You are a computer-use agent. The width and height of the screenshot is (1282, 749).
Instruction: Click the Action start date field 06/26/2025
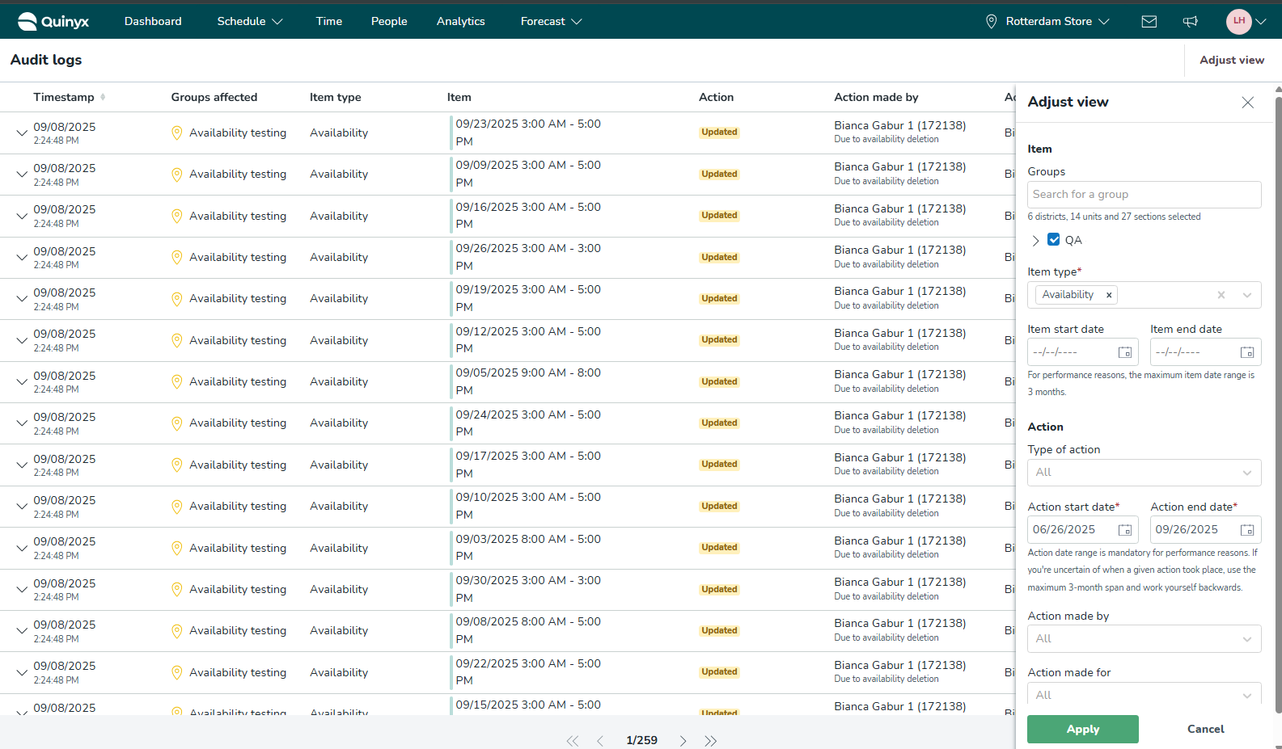coord(1083,530)
